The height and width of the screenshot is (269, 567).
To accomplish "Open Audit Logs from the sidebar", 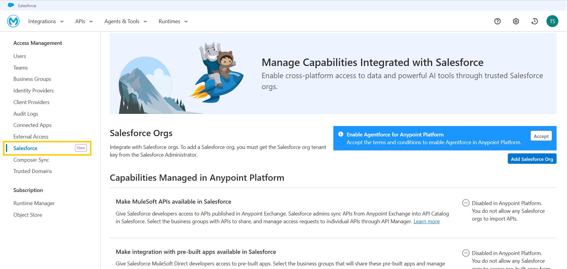I will (26, 114).
